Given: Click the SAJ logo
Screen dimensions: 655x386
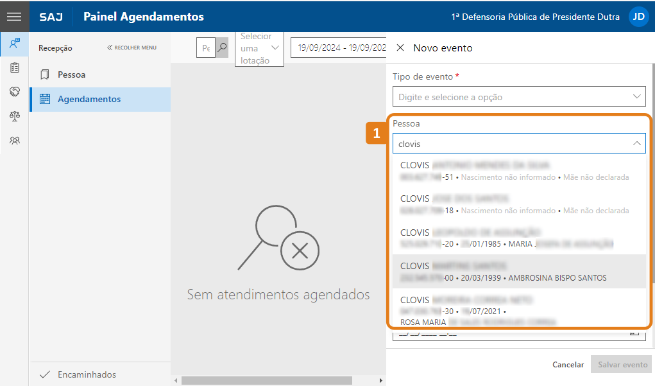Looking at the screenshot, I should (x=51, y=17).
